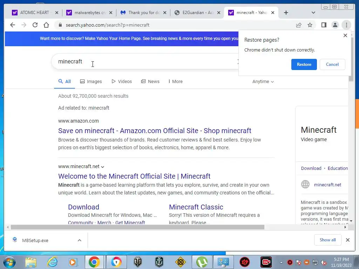Click the scroll right arrow
This screenshot has width=359, height=269.
[x=345, y=227]
